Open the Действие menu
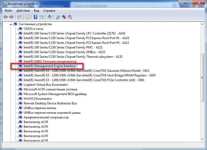The width and height of the screenshot is (207, 150). tap(23, 11)
